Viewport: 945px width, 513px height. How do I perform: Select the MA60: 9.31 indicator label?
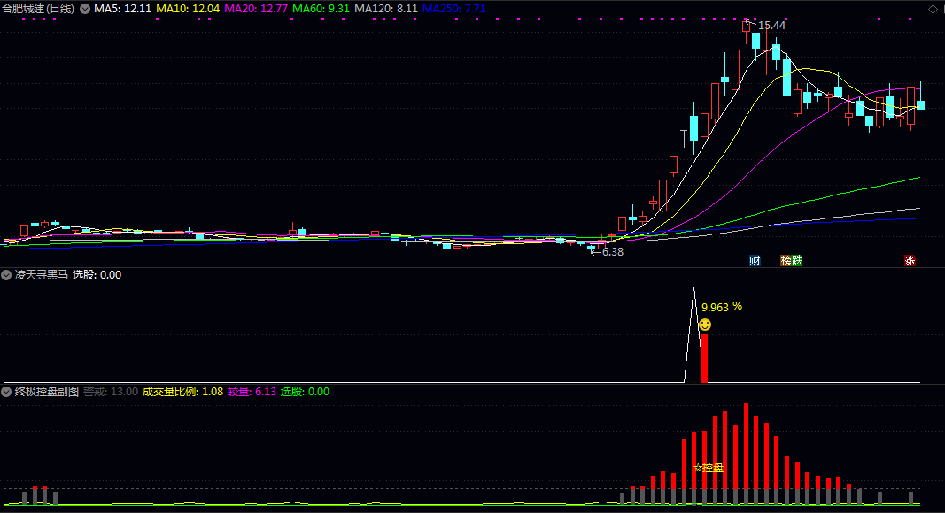point(321,9)
